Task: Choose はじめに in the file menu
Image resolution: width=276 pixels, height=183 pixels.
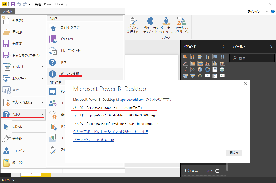Action: (23, 126)
